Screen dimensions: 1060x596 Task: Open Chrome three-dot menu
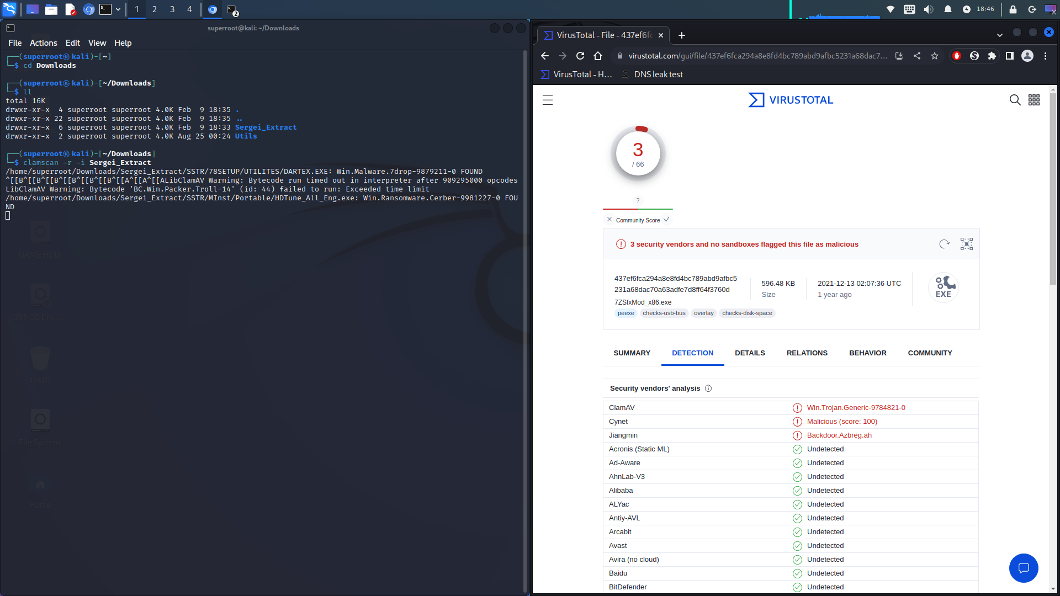[x=1045, y=56]
